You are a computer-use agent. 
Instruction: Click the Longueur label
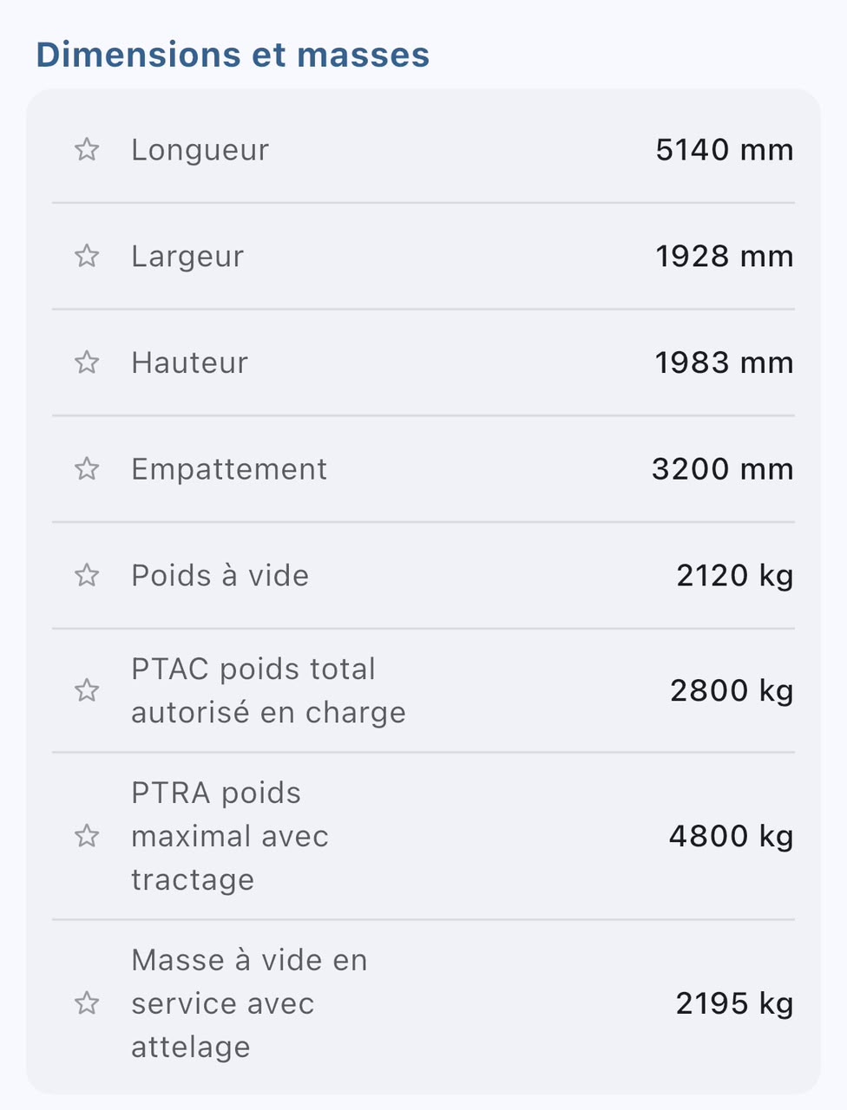(x=200, y=150)
